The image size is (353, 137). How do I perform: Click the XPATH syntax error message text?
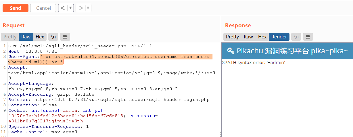pos(254,62)
